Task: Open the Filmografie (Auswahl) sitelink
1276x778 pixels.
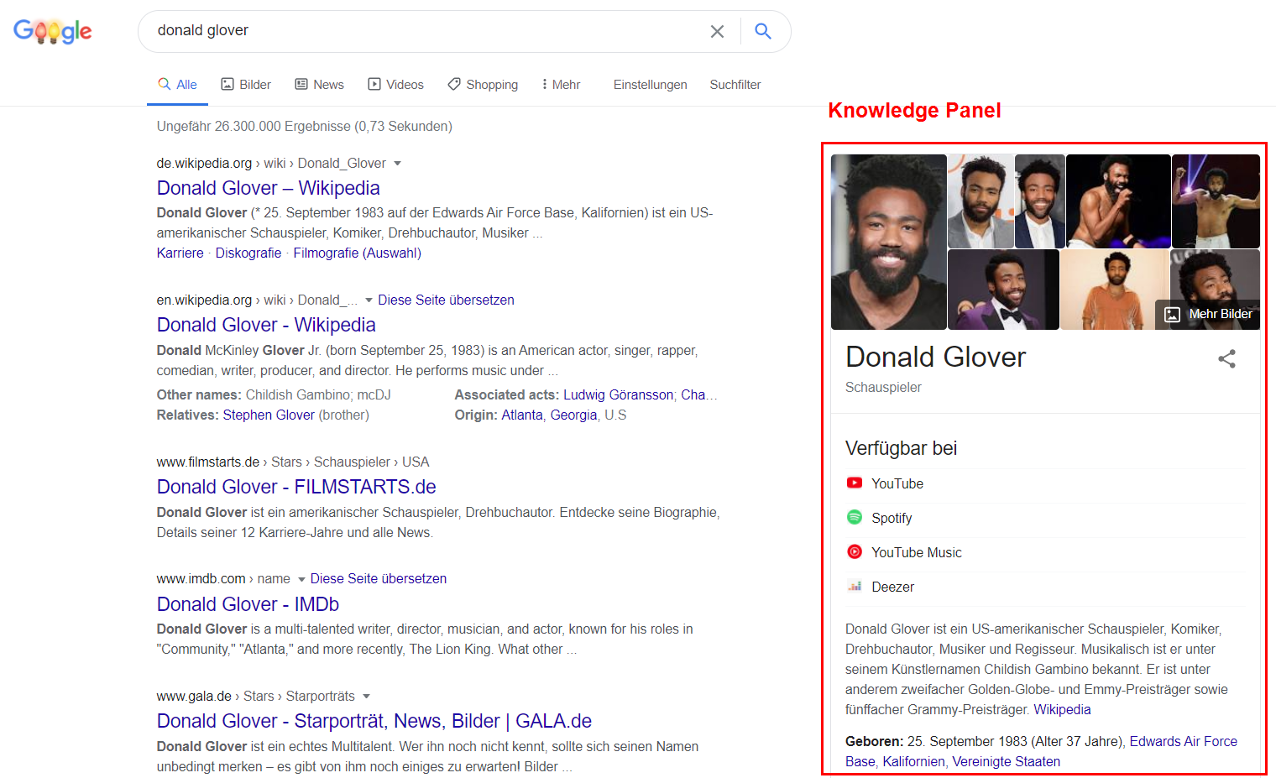Action: [358, 253]
